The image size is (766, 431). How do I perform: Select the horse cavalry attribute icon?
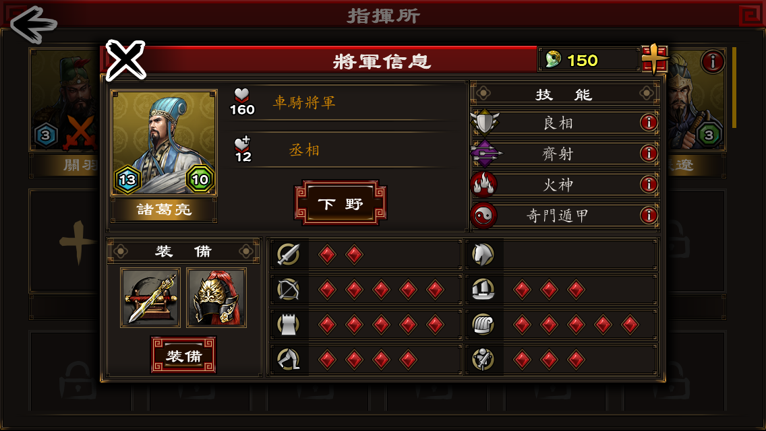point(483,255)
